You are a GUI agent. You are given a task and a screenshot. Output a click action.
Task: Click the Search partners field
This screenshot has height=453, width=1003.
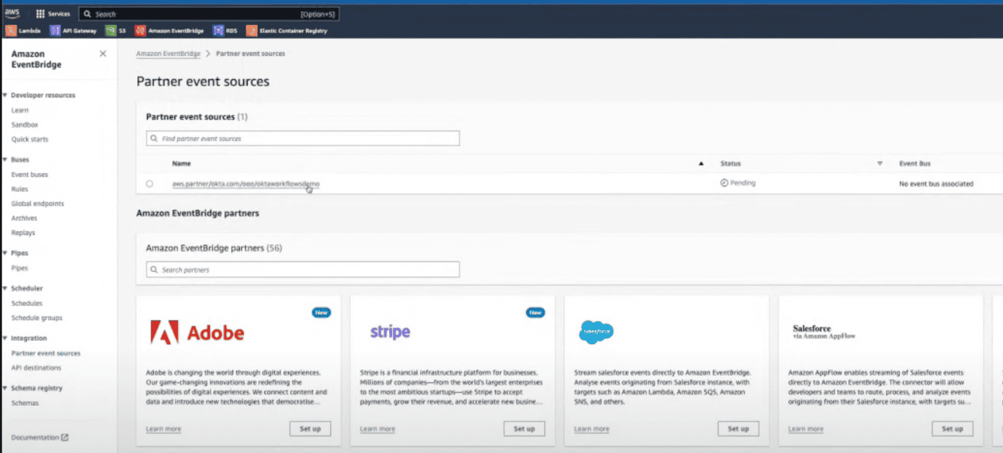tap(303, 269)
